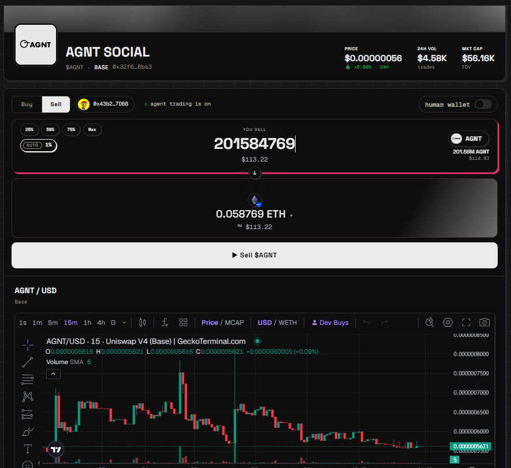Click the wallet avatar icon

(x=84, y=104)
